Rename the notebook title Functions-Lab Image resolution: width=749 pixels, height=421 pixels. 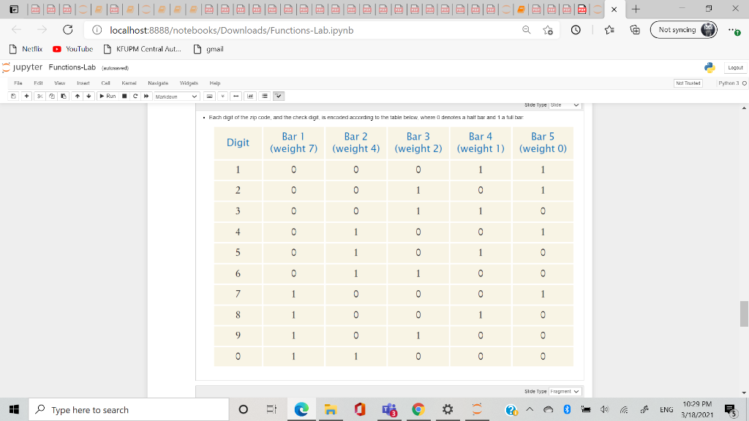[x=72, y=67]
